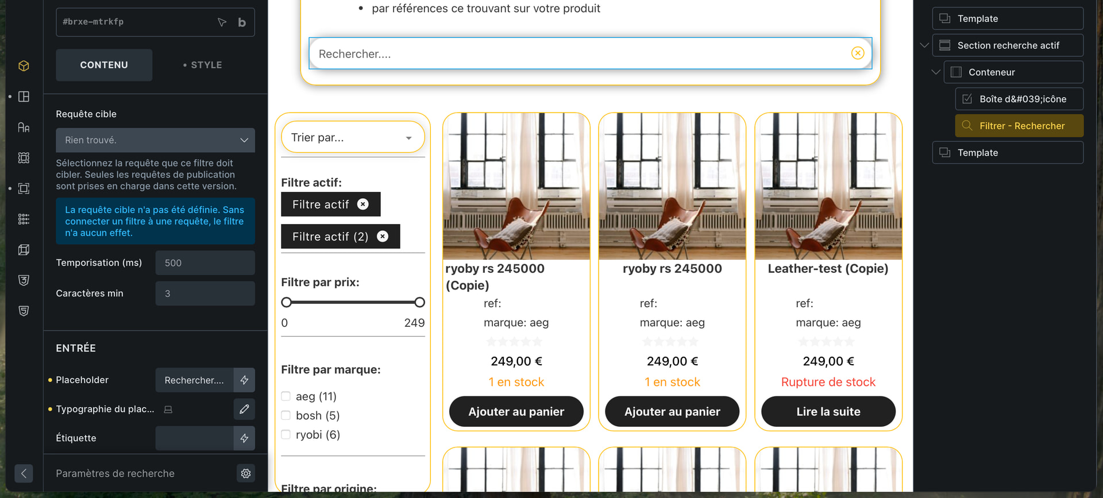The width and height of the screenshot is (1103, 498).
Task: Switch to the CONTENU tab
Action: (104, 65)
